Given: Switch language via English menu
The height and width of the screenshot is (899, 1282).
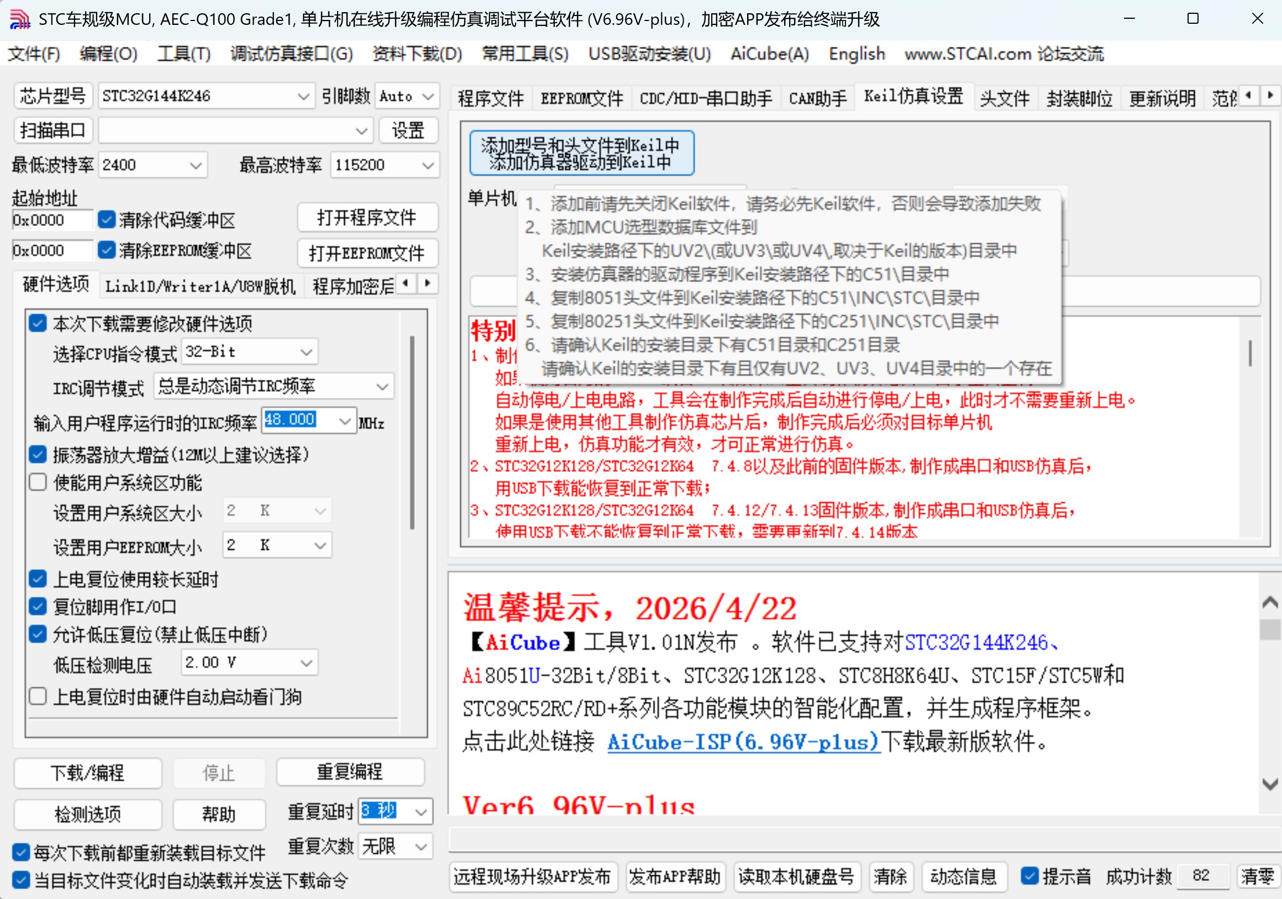Looking at the screenshot, I should pos(857,54).
